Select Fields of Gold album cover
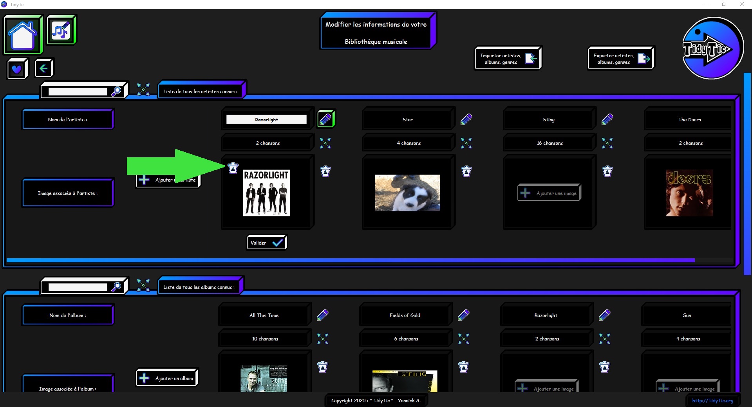The height and width of the screenshot is (407, 752). tap(405, 381)
